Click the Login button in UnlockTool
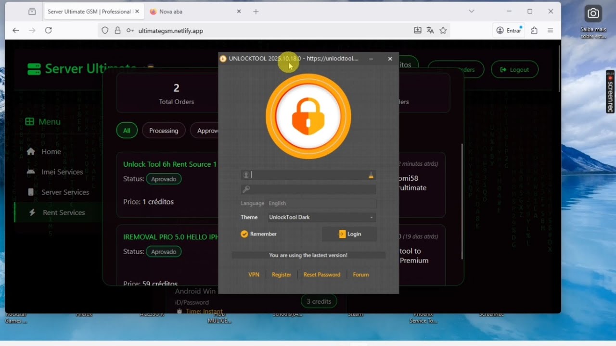Screen dimensions: 616x346 pyautogui.click(x=349, y=234)
